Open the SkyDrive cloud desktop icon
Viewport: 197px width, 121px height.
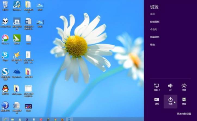point(17,72)
